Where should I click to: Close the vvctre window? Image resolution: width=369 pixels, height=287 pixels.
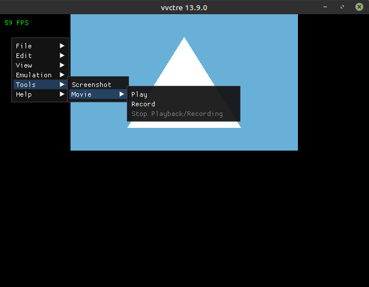coord(359,7)
